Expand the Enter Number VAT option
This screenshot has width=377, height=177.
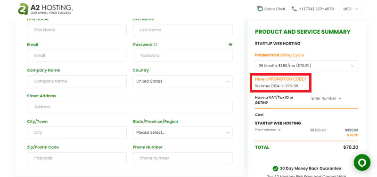tap(326, 98)
